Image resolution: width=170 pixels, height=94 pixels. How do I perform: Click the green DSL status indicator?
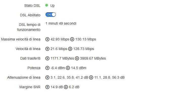click(47, 5)
